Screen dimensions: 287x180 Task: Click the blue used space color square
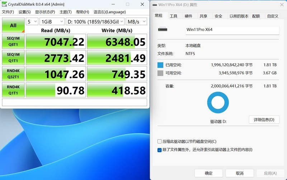160,65
